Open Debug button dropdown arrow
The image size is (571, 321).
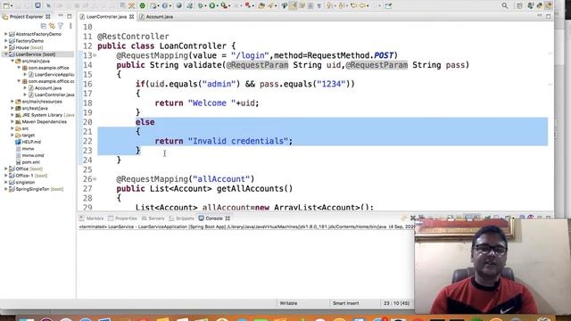click(205, 6)
